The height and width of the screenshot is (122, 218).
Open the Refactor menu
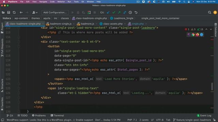(x=61, y=2)
